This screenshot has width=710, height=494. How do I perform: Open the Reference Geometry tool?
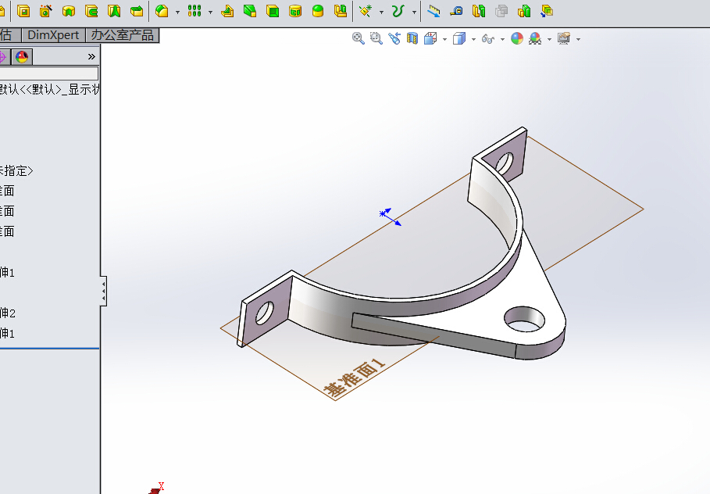366,11
